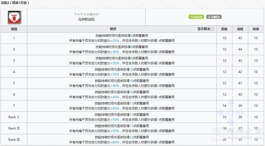The height and width of the screenshot is (146, 265).
Task: Select the Rank Ⅲ level cell
Action: (x=14, y=140)
